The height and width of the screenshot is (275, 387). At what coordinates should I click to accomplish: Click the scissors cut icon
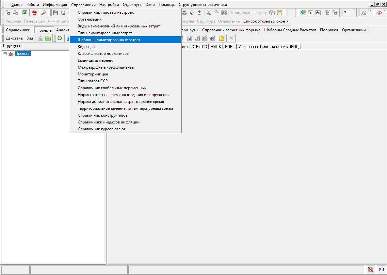pos(209,13)
